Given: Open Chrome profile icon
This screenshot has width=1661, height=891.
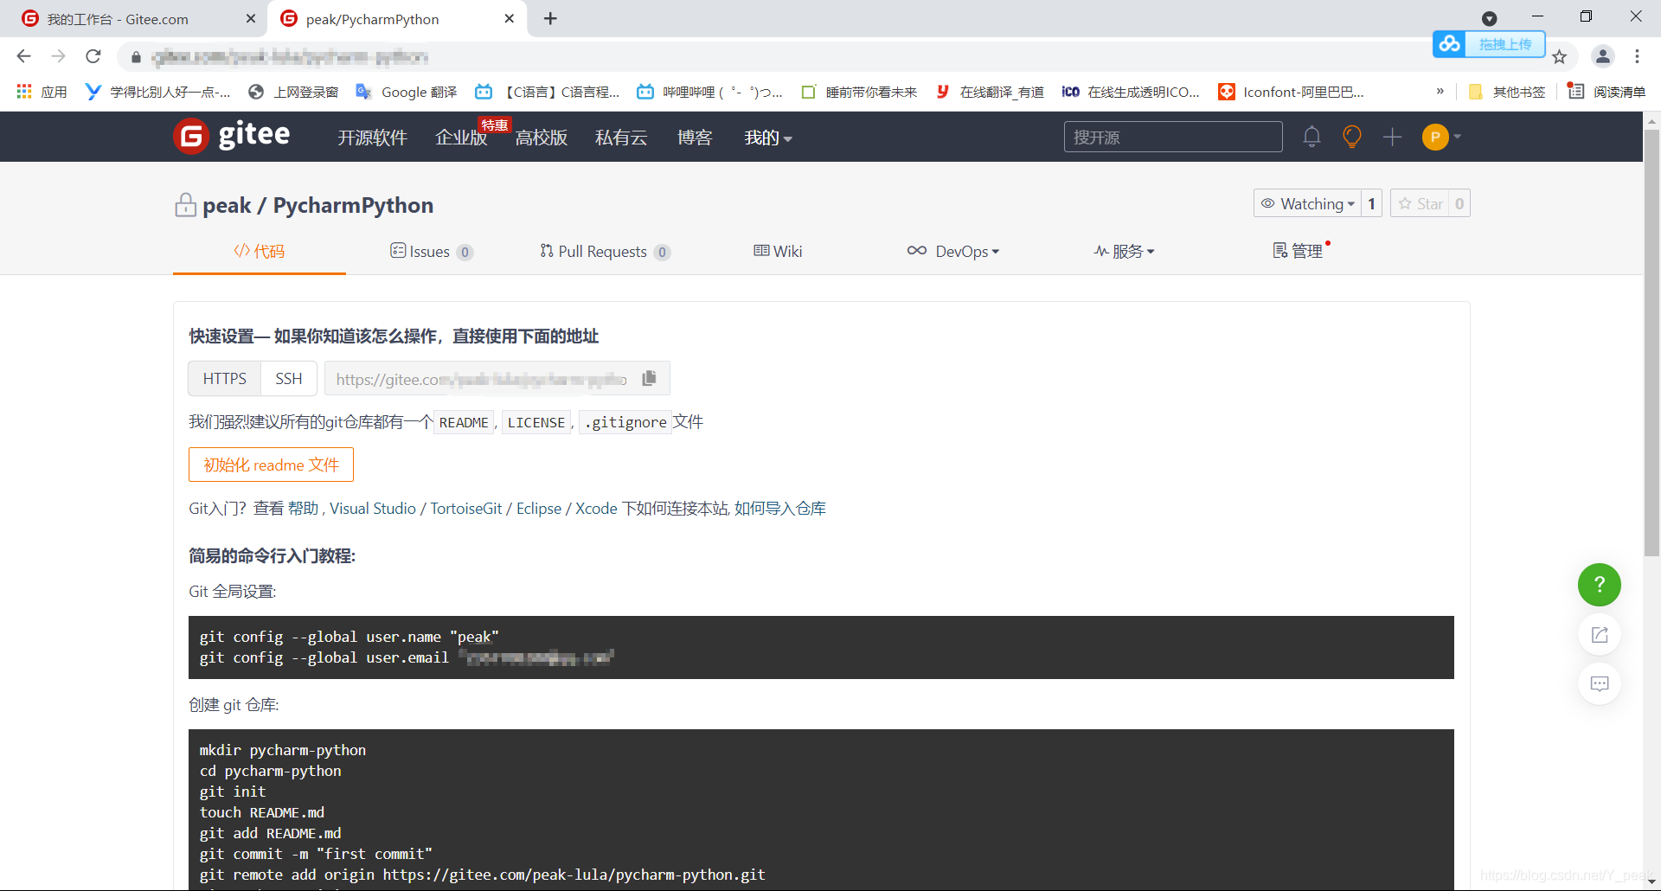Looking at the screenshot, I should pyautogui.click(x=1603, y=56).
